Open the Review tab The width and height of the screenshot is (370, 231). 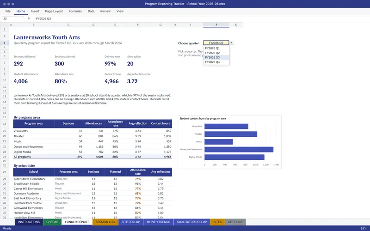105,11
